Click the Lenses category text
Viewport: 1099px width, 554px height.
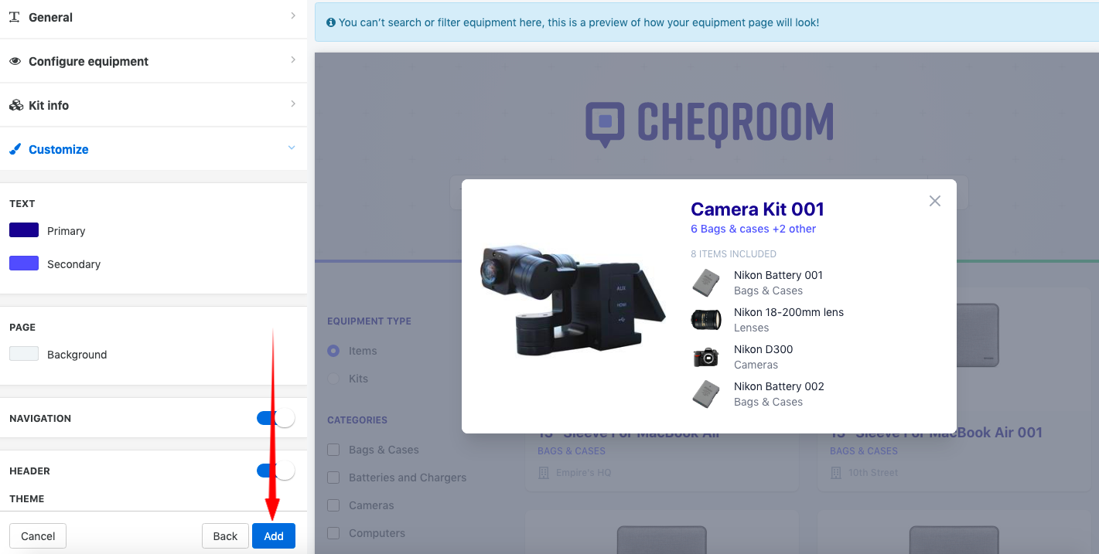tap(751, 328)
